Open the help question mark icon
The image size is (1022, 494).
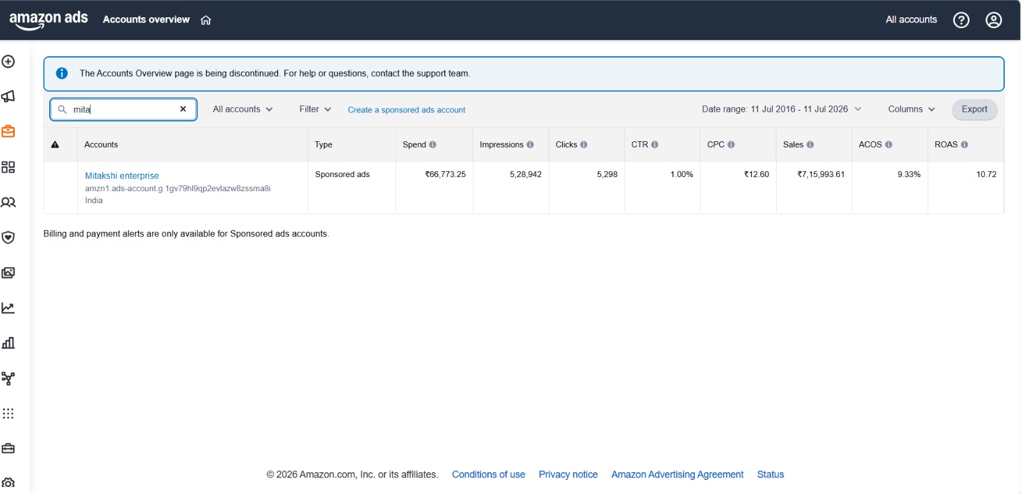[961, 20]
